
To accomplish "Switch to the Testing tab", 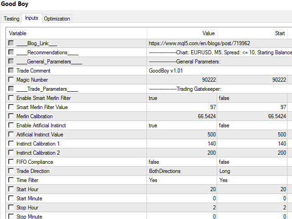I will click(12, 19).
